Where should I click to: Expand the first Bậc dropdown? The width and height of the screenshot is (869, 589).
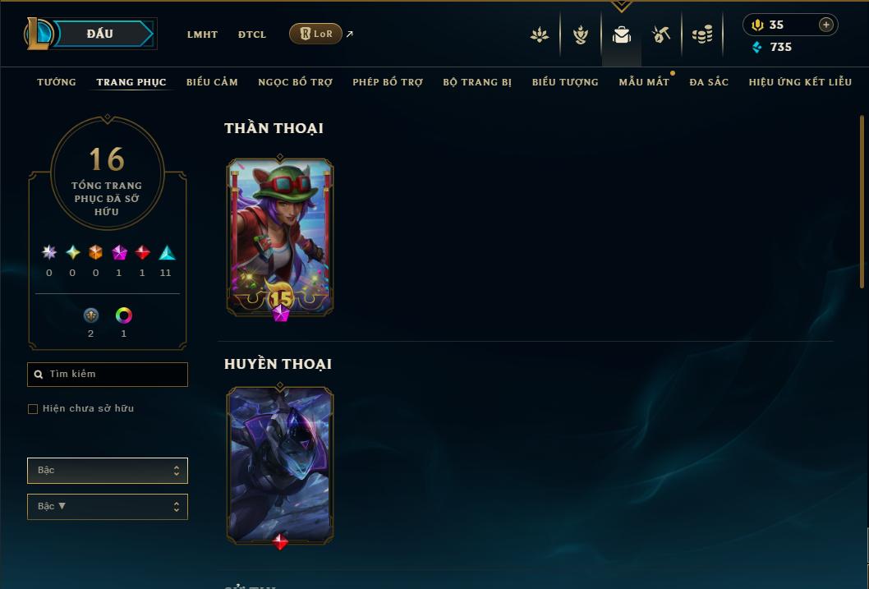click(108, 471)
